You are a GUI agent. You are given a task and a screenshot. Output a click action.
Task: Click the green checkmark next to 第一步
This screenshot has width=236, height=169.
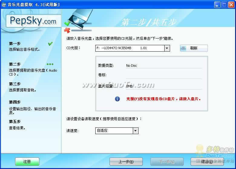[x=50, y=44]
